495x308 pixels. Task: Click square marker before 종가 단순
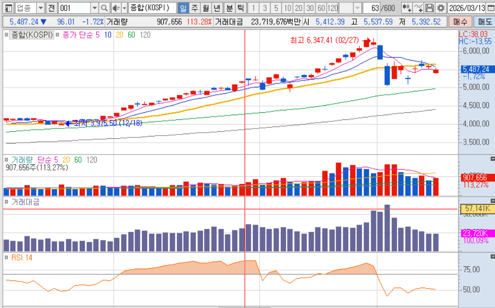(x=57, y=35)
